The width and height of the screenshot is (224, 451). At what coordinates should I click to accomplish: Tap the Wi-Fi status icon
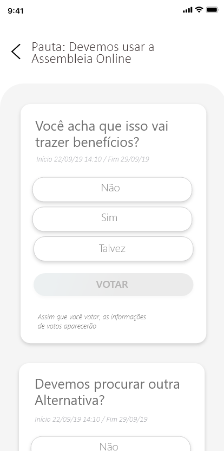click(x=199, y=10)
